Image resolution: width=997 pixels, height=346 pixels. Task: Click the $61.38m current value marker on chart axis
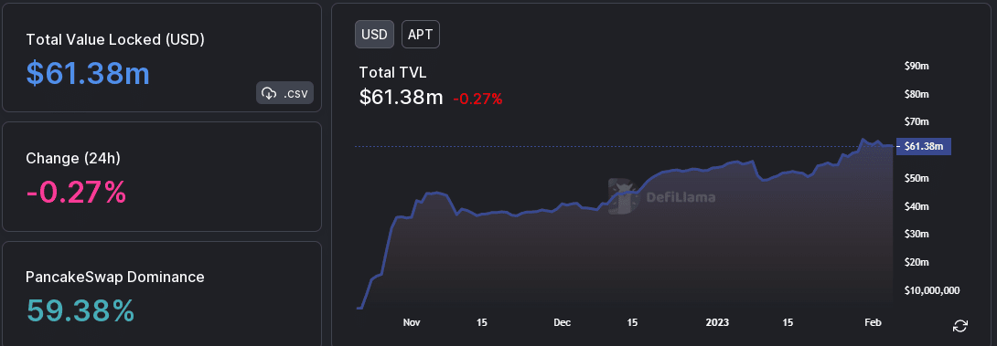coord(923,147)
